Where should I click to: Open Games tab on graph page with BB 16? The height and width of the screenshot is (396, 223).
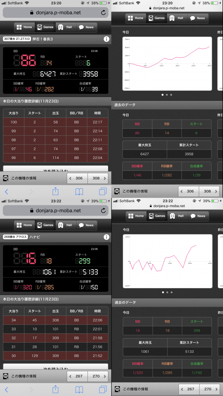156,216
